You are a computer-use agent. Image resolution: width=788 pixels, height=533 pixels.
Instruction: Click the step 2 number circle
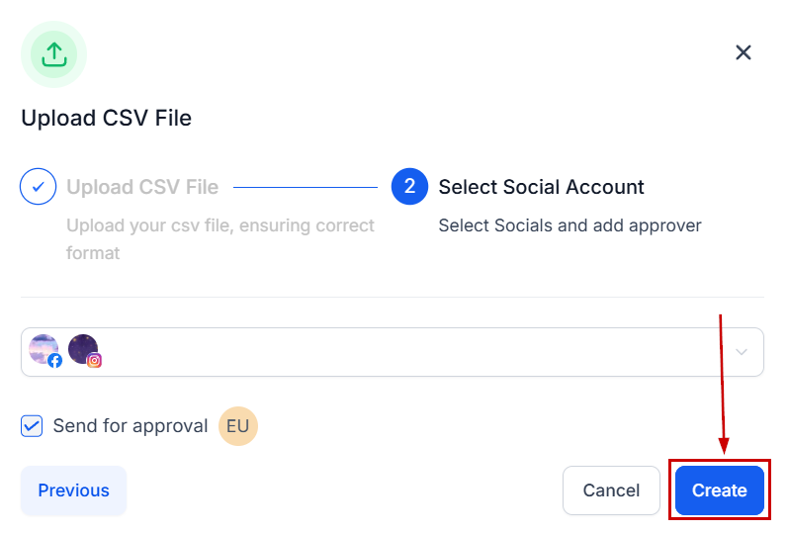pyautogui.click(x=409, y=187)
